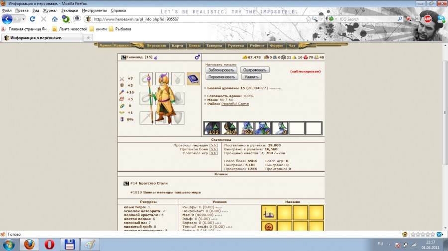This screenshot has height=251, width=448.
Task: Click the first skill icon under Навыки
Action: pos(269,213)
